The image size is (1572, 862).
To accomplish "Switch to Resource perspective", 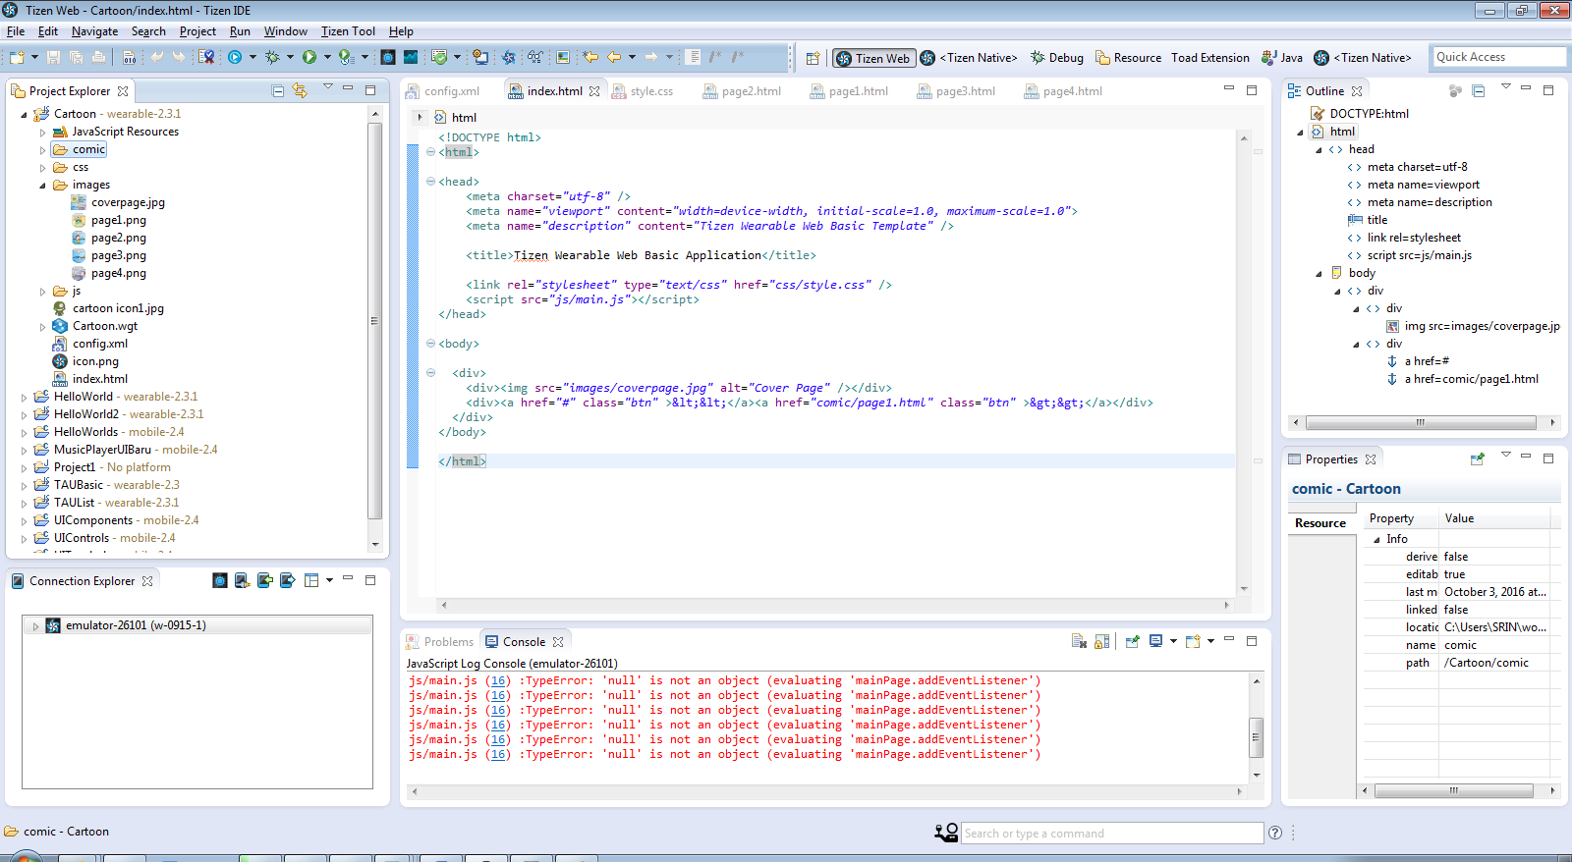I will pyautogui.click(x=1128, y=58).
